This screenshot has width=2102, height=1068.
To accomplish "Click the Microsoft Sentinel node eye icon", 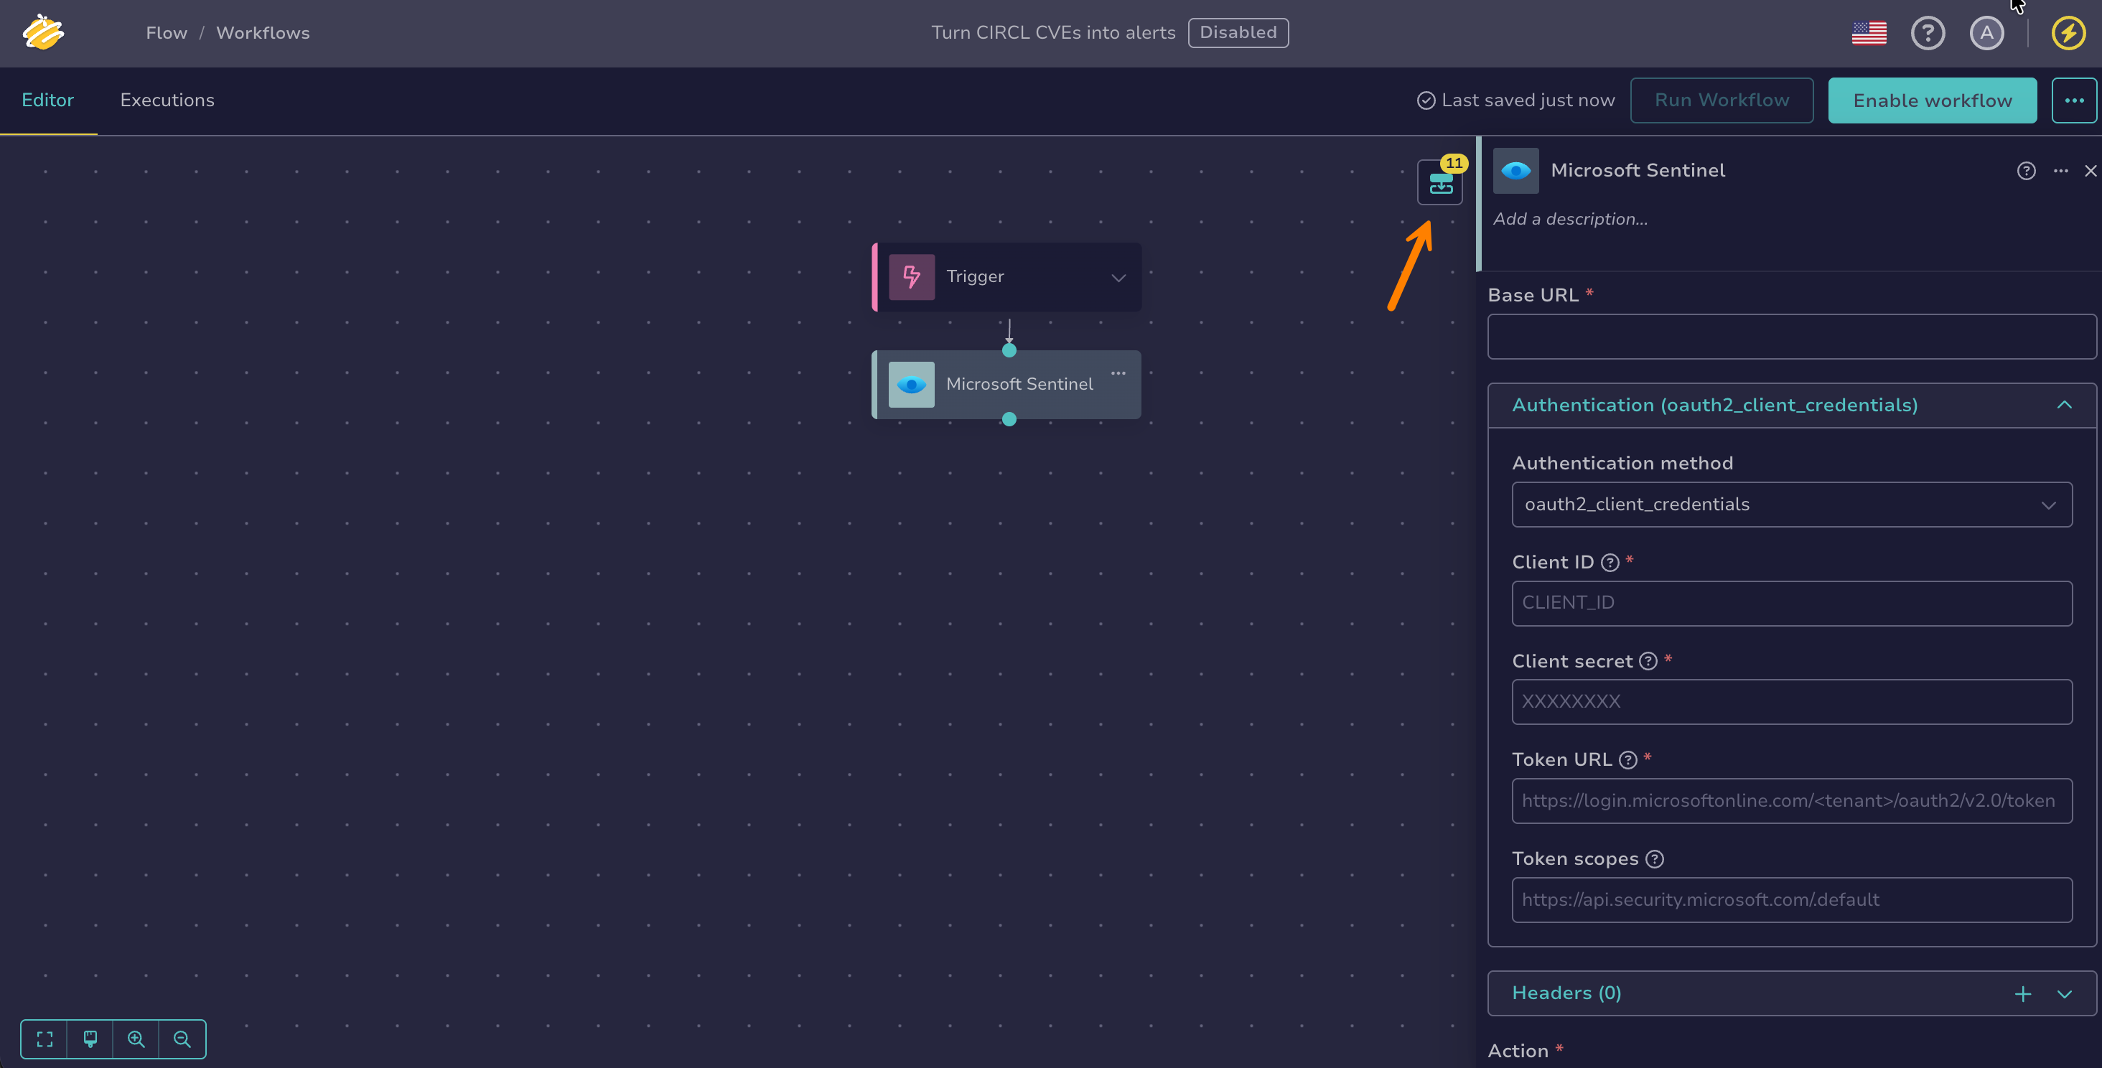I will click(912, 384).
